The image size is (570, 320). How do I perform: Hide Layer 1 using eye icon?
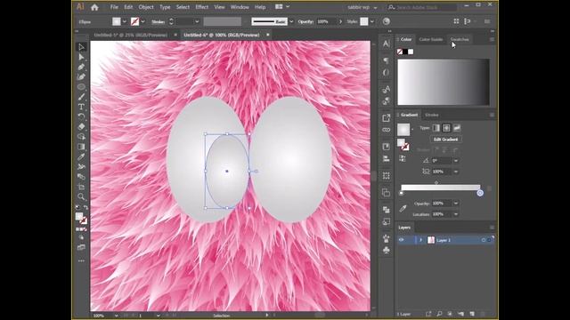402,240
